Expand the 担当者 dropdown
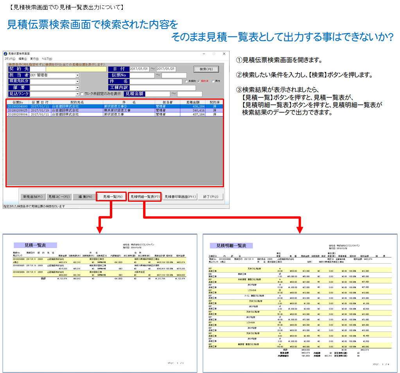The width and height of the screenshot is (400, 373). (x=77, y=75)
